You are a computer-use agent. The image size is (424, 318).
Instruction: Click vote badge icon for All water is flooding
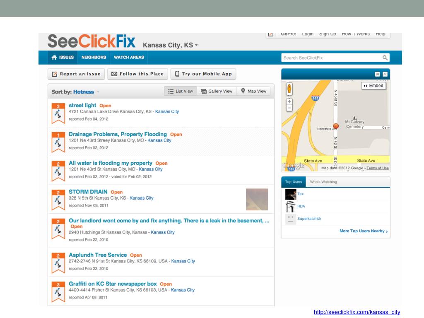[x=58, y=171]
